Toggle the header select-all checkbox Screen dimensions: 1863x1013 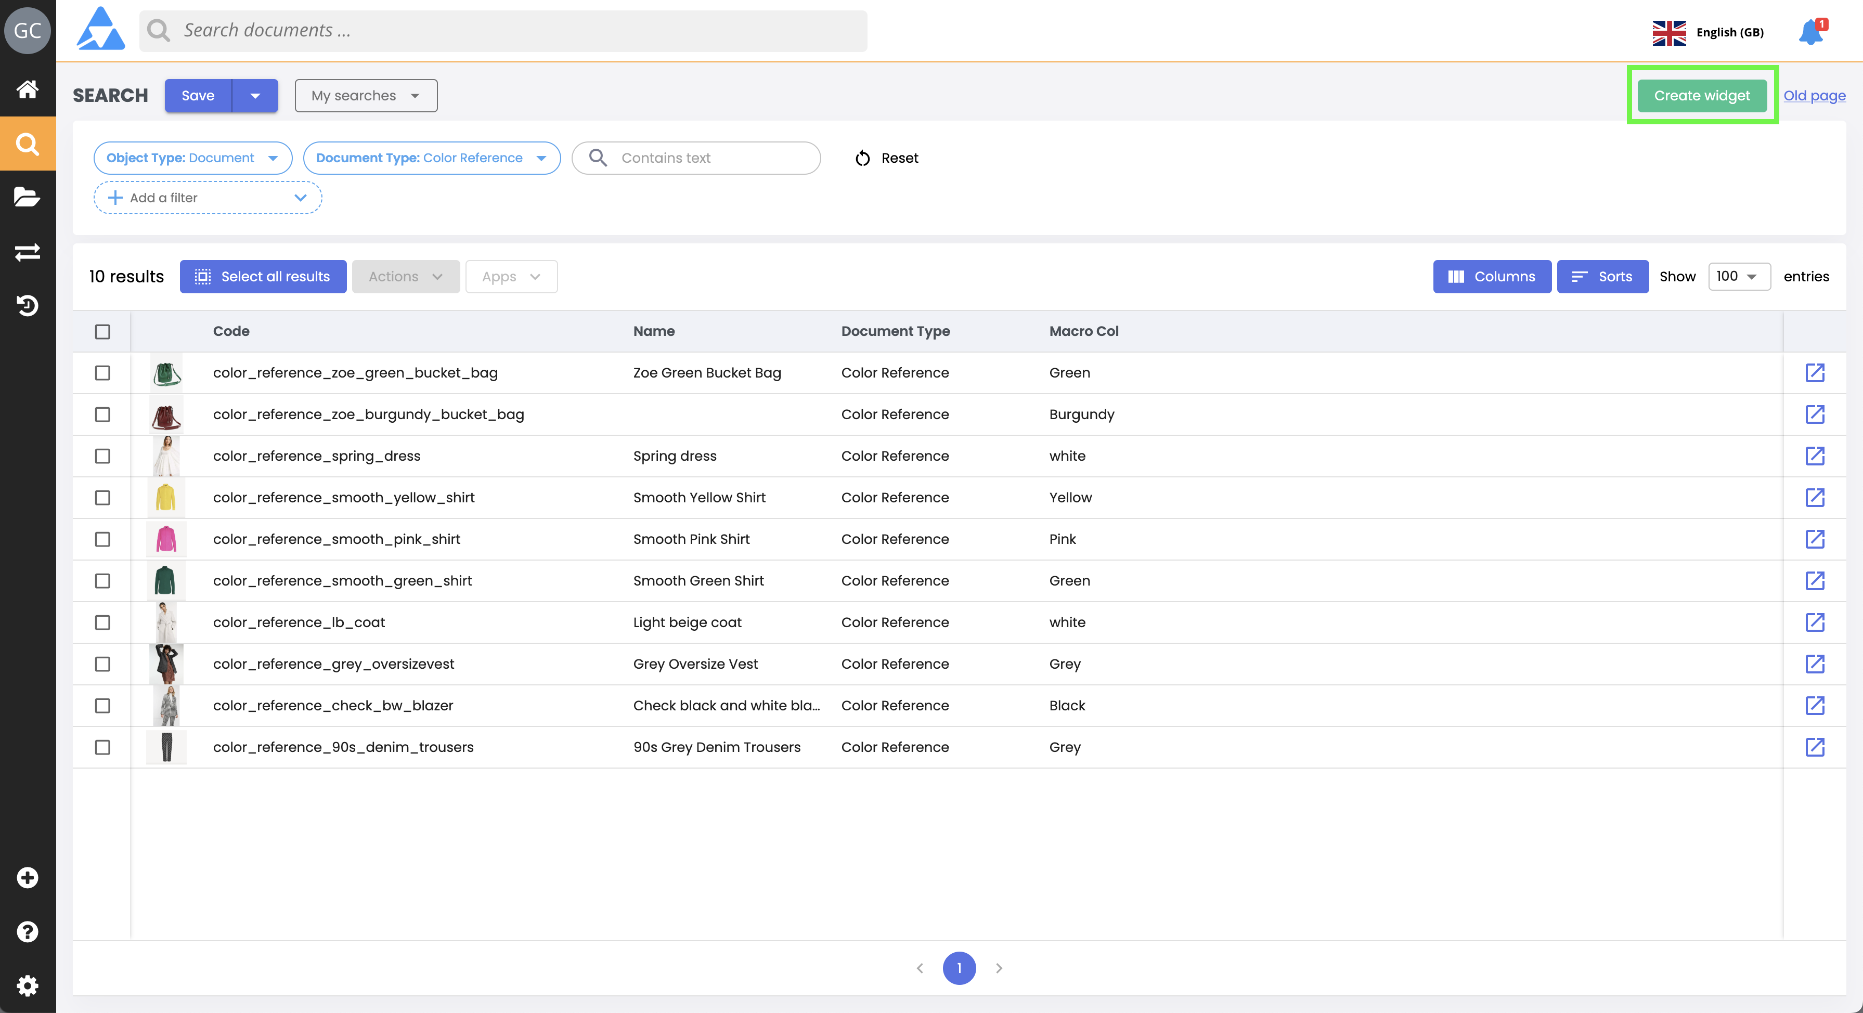click(x=102, y=331)
